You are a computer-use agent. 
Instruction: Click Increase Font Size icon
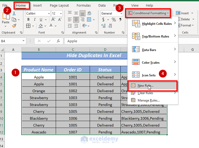click(x=53, y=19)
